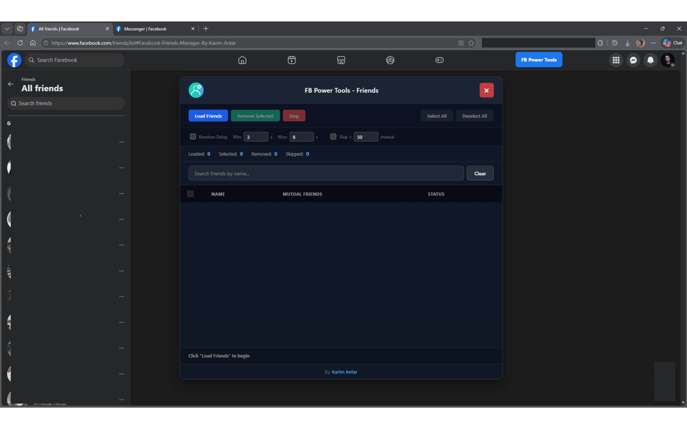
Task: Click the Clear search button
Action: coord(480,173)
